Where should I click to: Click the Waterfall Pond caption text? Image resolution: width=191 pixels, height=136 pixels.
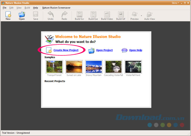[133, 75]
